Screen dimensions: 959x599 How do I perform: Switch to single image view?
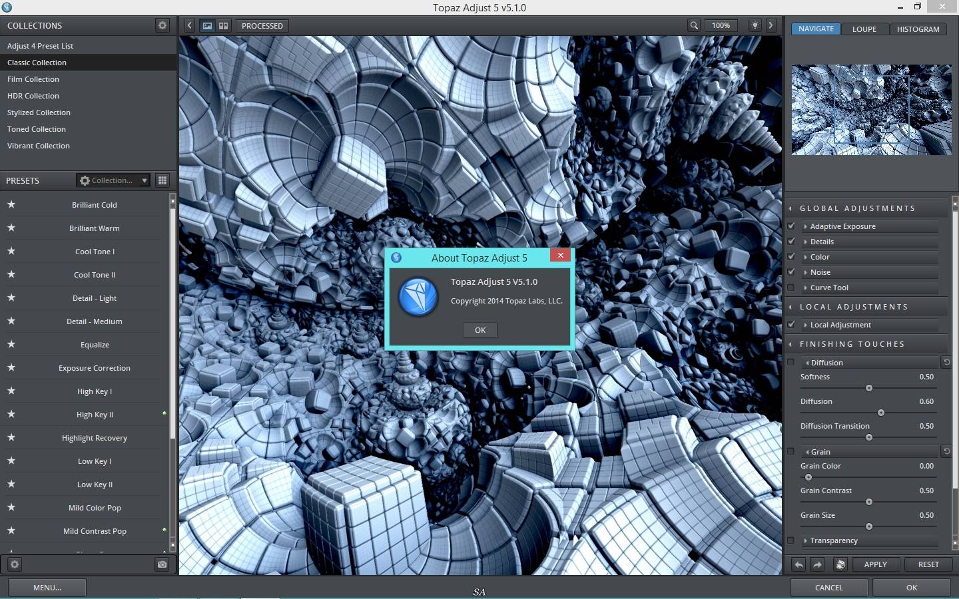208,25
